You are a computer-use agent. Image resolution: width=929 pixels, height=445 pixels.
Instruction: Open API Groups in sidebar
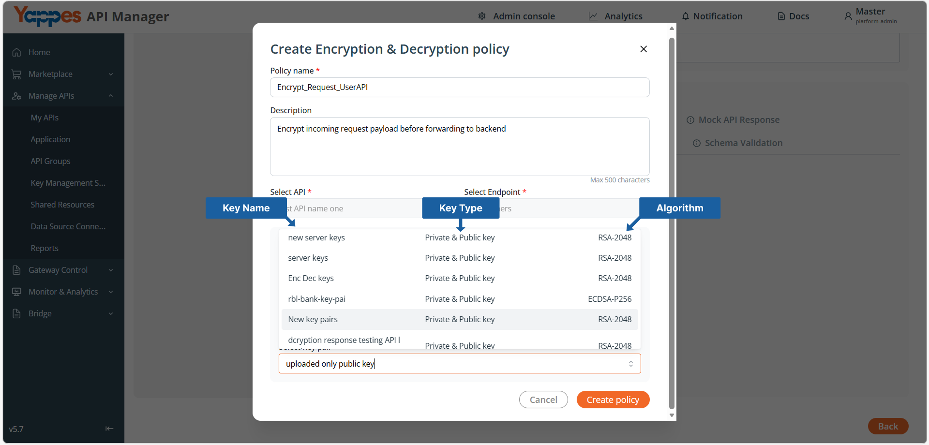50,161
